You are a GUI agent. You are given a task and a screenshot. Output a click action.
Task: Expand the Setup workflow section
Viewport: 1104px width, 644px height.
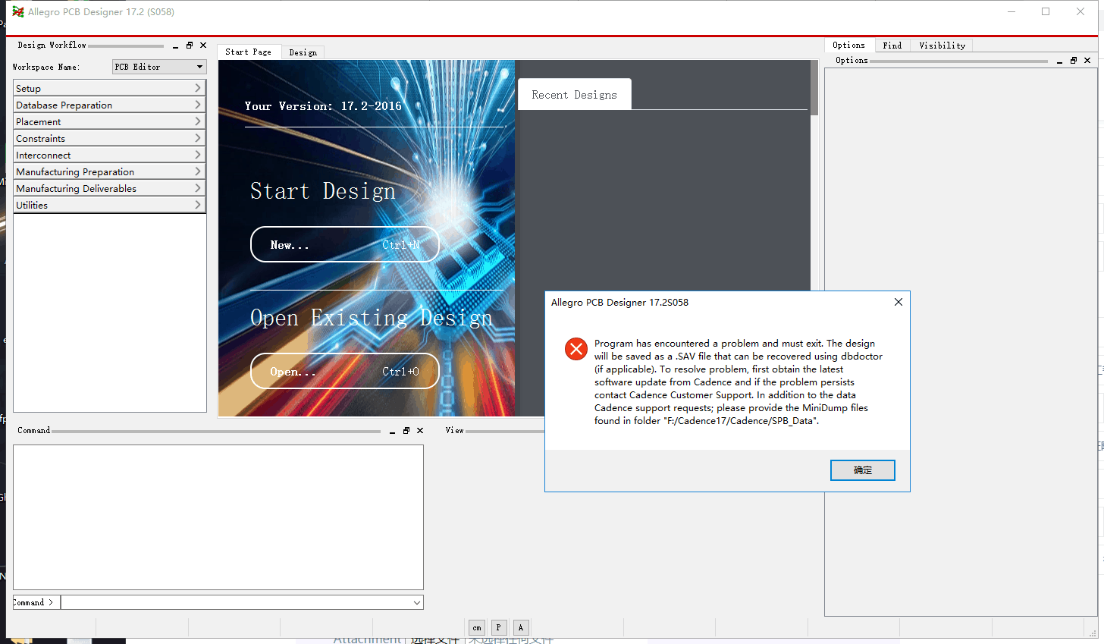click(109, 88)
